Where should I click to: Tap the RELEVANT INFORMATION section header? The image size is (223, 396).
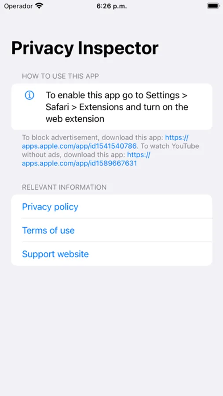tap(64, 187)
